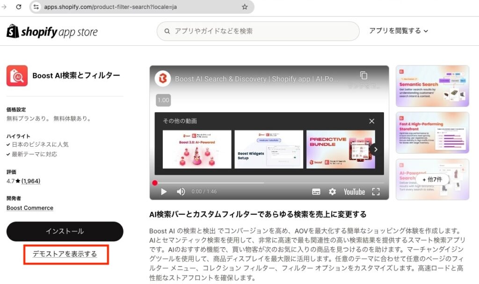This screenshot has height=284, width=479.
Task: Click the app search input field
Action: pos(262,31)
